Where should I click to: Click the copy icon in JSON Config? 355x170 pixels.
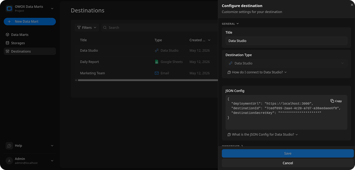(332, 101)
